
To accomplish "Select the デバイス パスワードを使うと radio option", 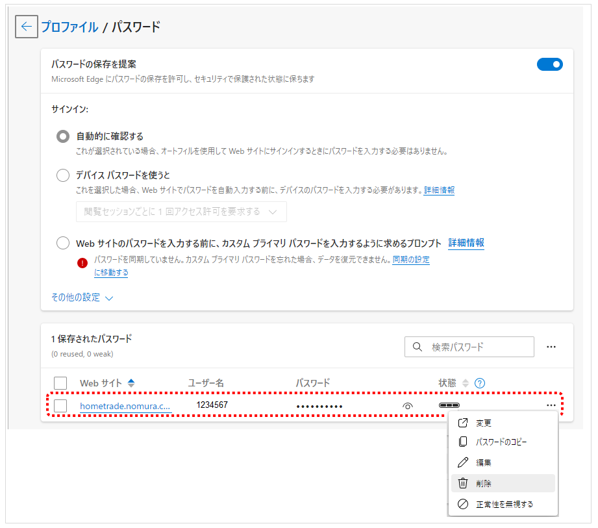I will tap(63, 175).
